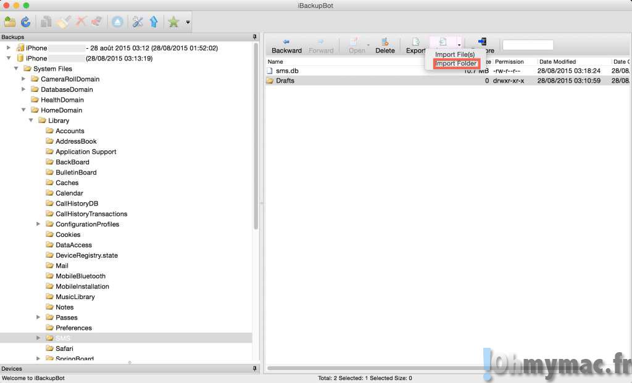Expand the first iPhone backup entry
The image size is (632, 383).
[9, 47]
